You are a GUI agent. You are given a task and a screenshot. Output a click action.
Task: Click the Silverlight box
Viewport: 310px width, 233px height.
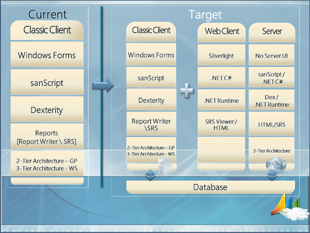(221, 55)
